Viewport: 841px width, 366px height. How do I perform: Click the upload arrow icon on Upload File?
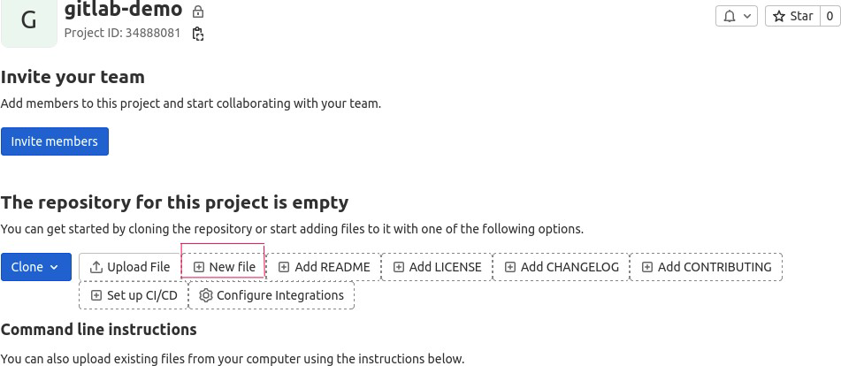[x=96, y=267]
